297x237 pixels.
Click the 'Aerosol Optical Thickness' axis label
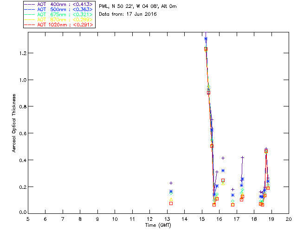click(14, 123)
